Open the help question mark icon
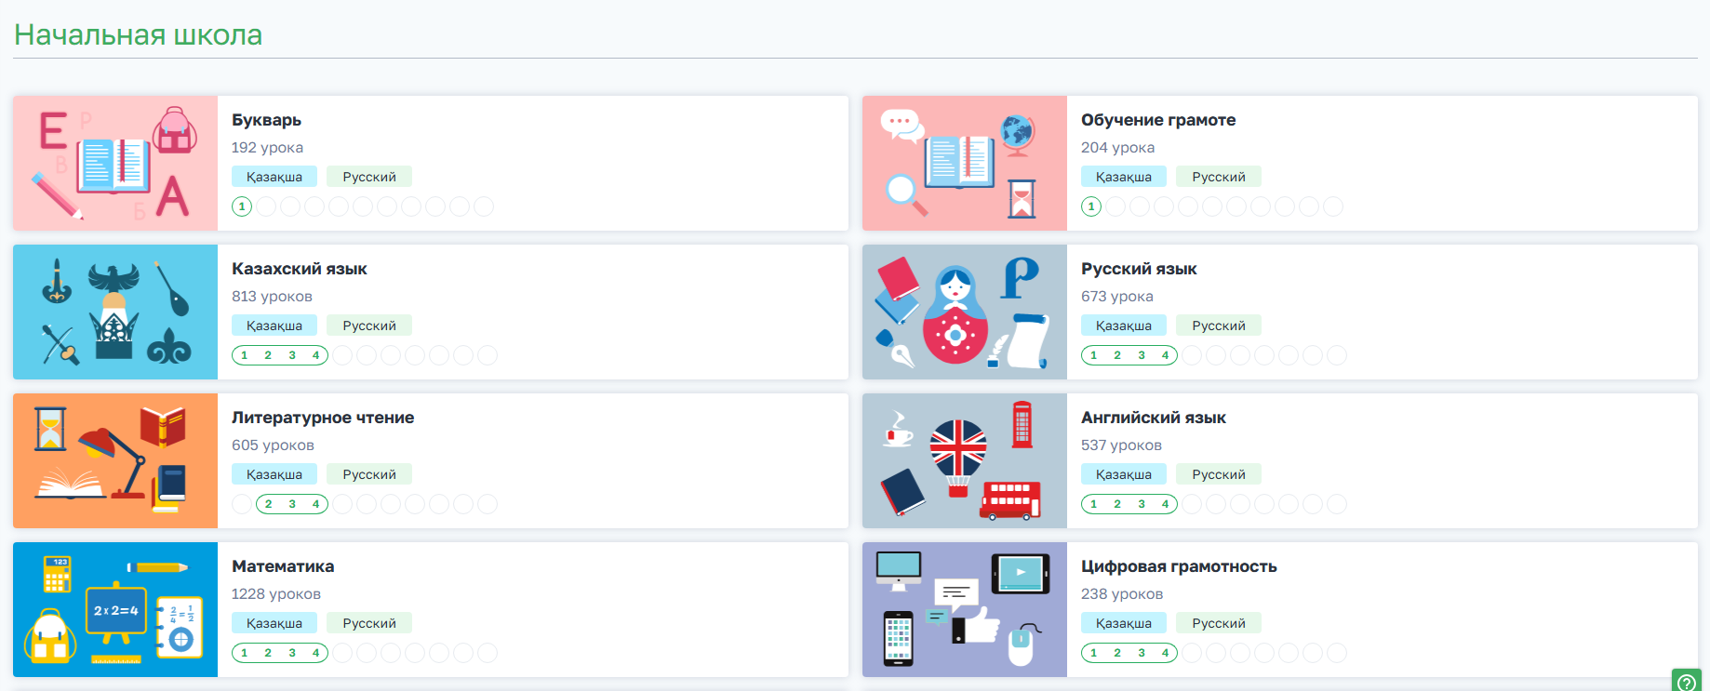The height and width of the screenshot is (691, 1710). click(x=1686, y=682)
